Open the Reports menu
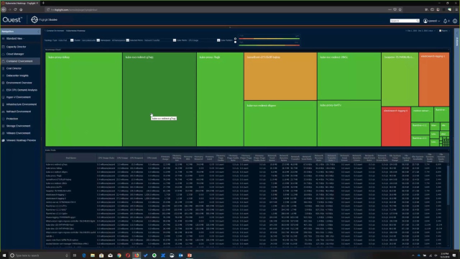Viewport: 460px width, 259px height. point(443,31)
